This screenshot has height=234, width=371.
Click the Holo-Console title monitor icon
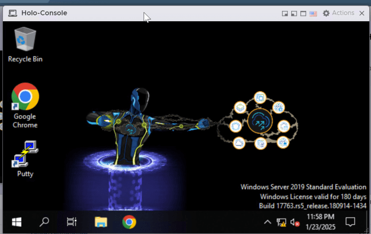(x=12, y=13)
